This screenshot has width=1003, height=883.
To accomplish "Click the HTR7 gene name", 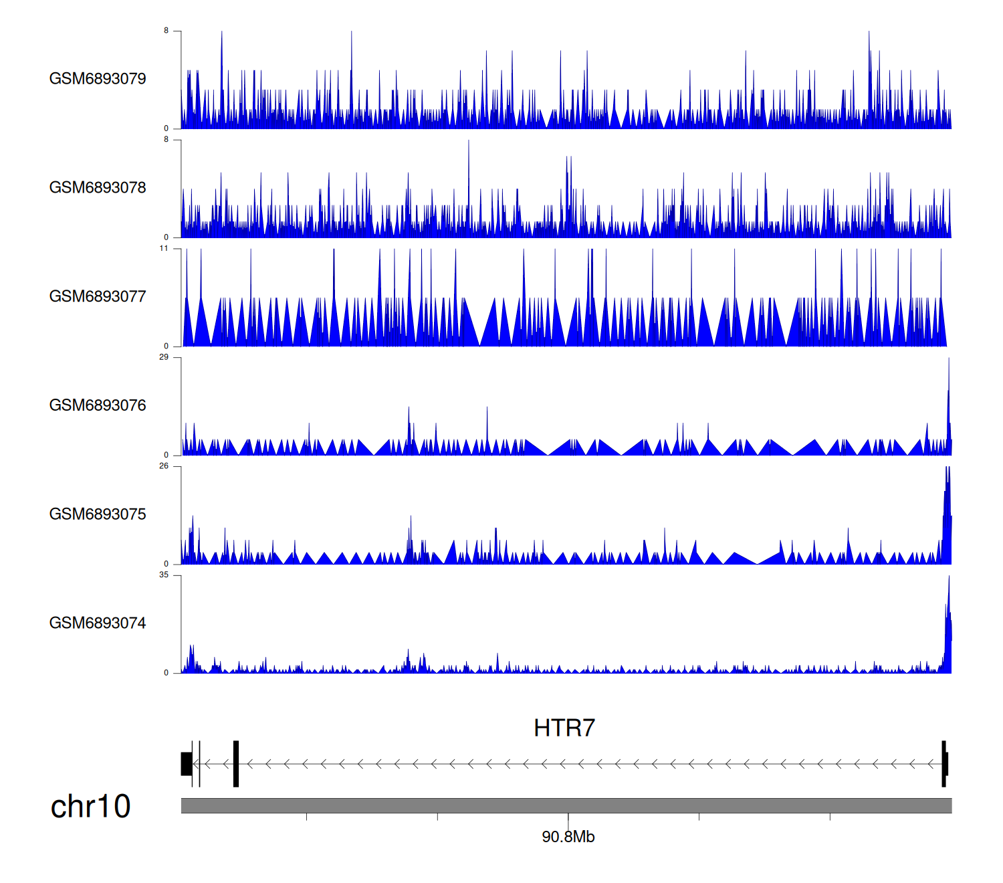I will (x=564, y=728).
